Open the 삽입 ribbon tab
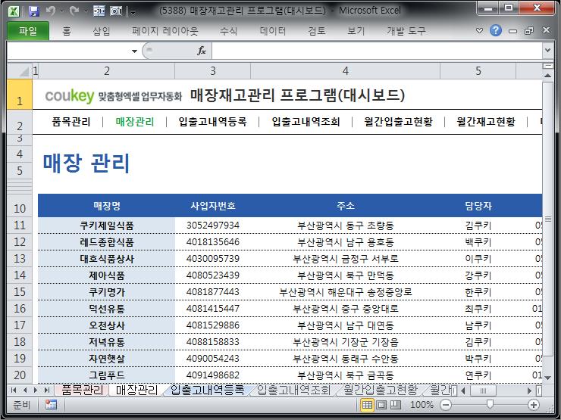Screen dimensions: 561x420 tap(102, 31)
